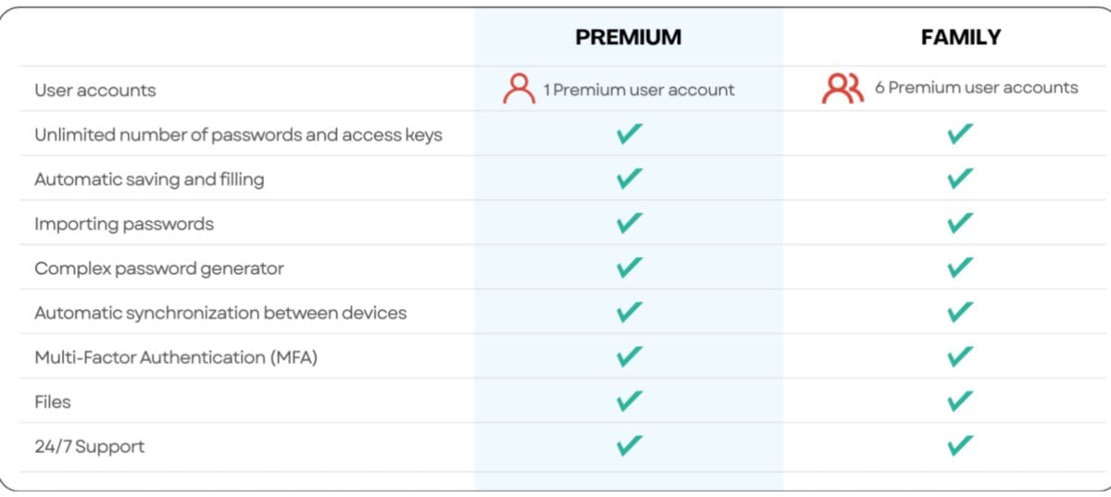The image size is (1111, 497).
Task: Click Premium checkmark for Complex password generator
Action: (x=630, y=267)
